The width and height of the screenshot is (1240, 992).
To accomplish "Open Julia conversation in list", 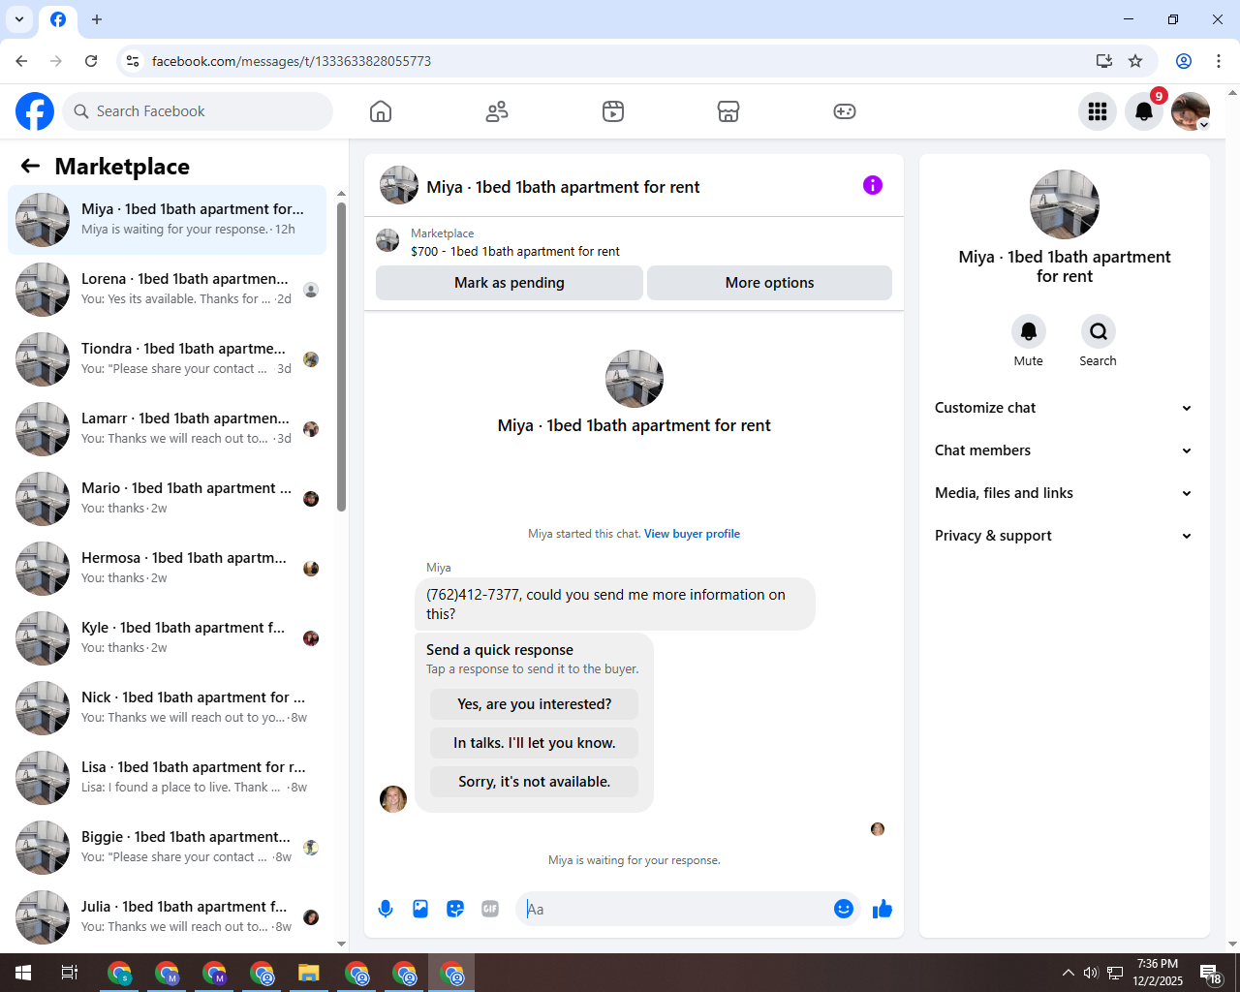I will [x=167, y=917].
